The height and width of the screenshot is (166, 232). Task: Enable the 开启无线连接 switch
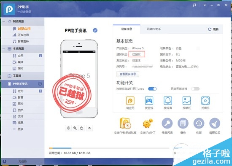[195, 89]
